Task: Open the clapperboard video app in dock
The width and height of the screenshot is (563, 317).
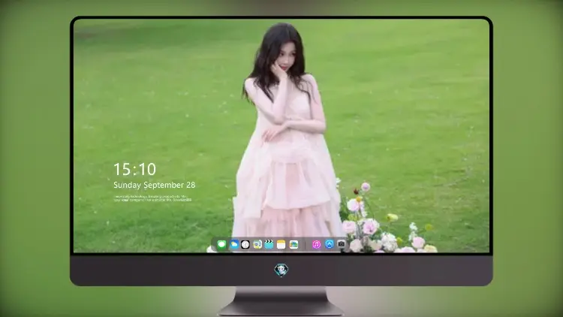Action: (269, 245)
